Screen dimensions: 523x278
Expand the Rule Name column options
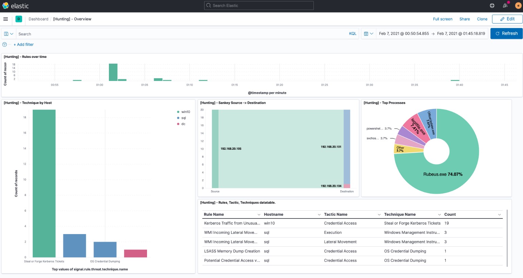259,215
